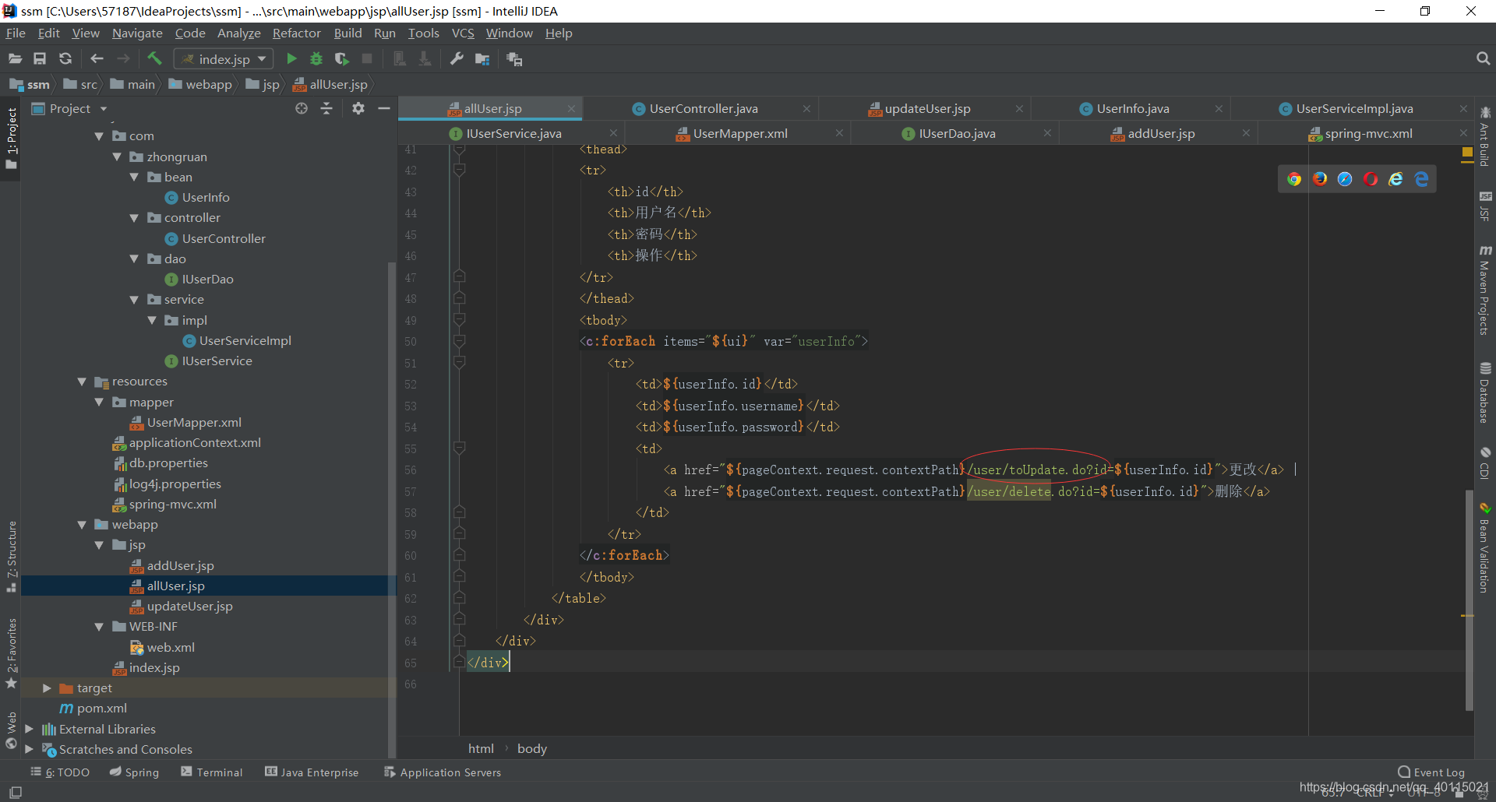
Task: Toggle the 2: Favorites tool window
Action: (11, 653)
